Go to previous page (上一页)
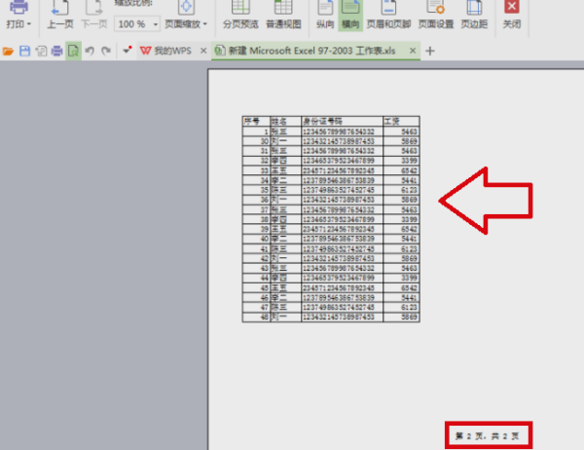 (x=60, y=16)
